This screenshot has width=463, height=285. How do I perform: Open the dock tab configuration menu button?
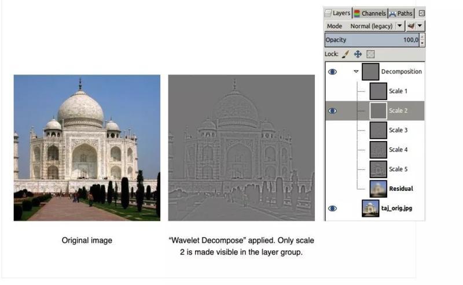[x=421, y=13]
